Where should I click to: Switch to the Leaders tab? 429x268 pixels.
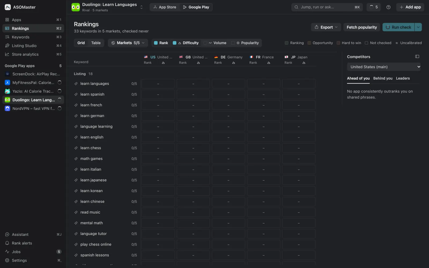pyautogui.click(x=403, y=78)
